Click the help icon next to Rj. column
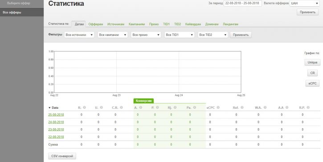This screenshot has width=323, height=162. click(x=175, y=107)
